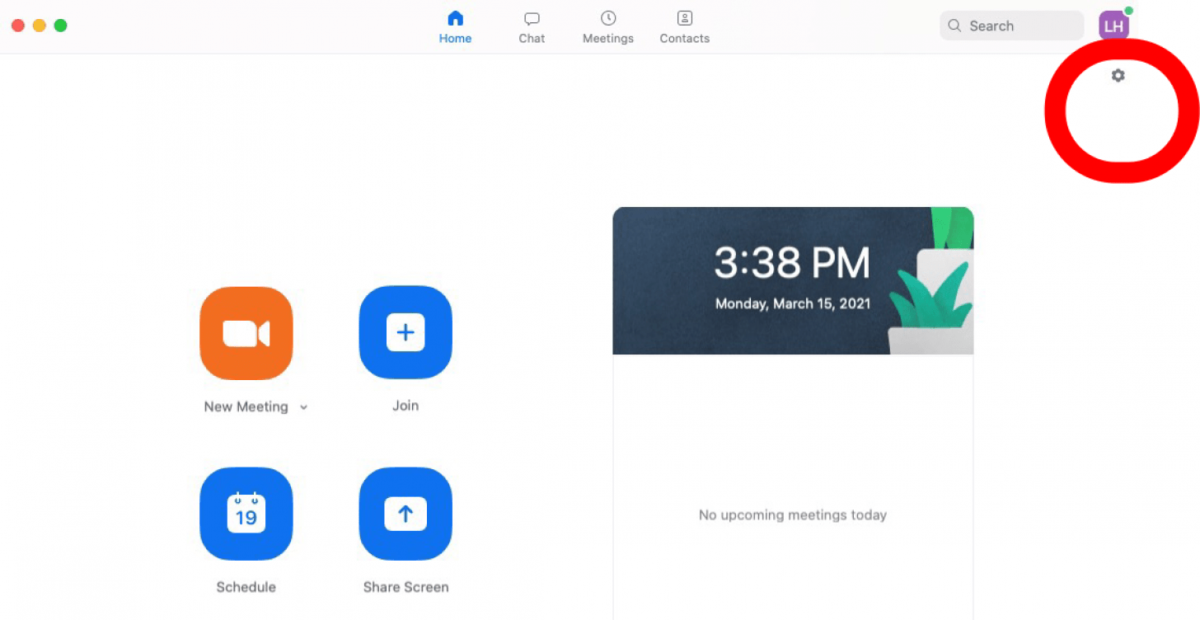1200x620 pixels.
Task: Click the Share Screen arrow icon
Action: click(405, 514)
